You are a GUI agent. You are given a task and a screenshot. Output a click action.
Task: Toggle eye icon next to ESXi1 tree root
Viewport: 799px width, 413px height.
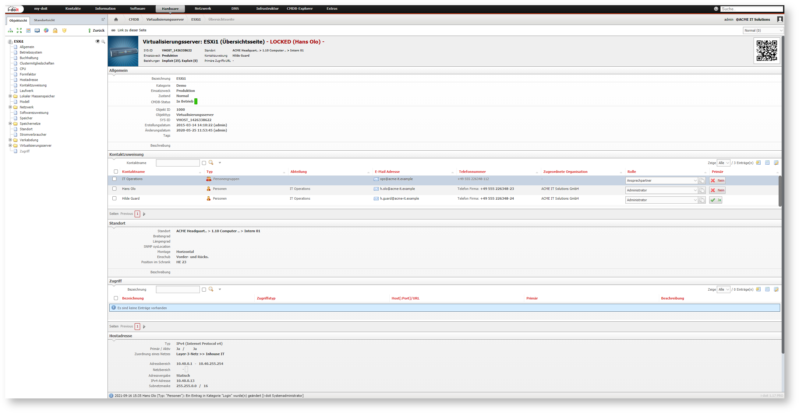click(97, 41)
